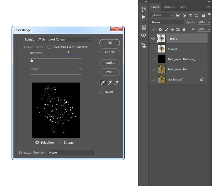Expand the Selection Preview dropdown
The height and width of the screenshot is (186, 223).
pyautogui.click(x=71, y=152)
